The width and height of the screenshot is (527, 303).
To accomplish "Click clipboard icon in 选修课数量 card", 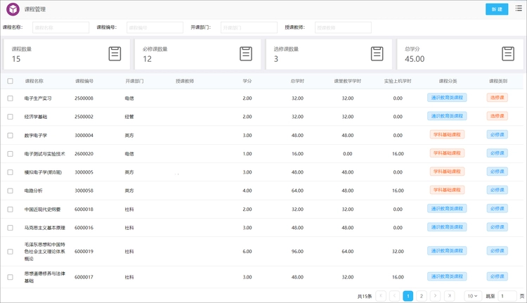I will [x=377, y=53].
